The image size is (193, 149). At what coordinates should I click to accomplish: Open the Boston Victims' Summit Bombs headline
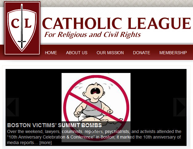coord(54,125)
